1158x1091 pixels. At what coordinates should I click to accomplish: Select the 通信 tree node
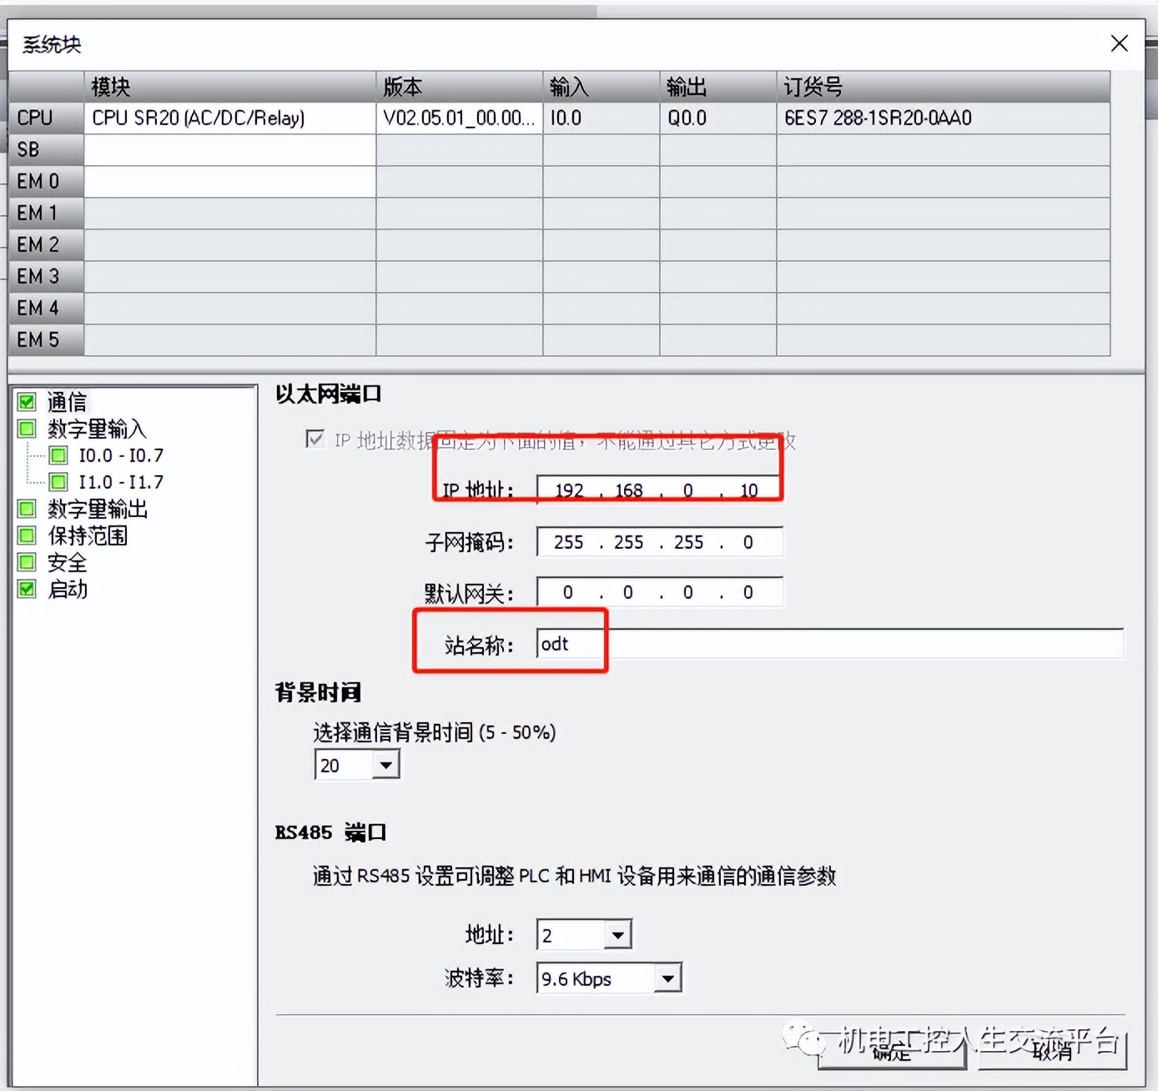point(67,402)
